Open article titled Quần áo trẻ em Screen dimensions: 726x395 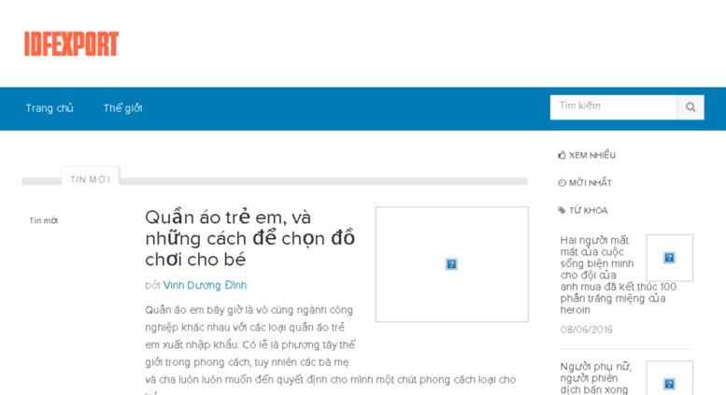[x=250, y=238]
